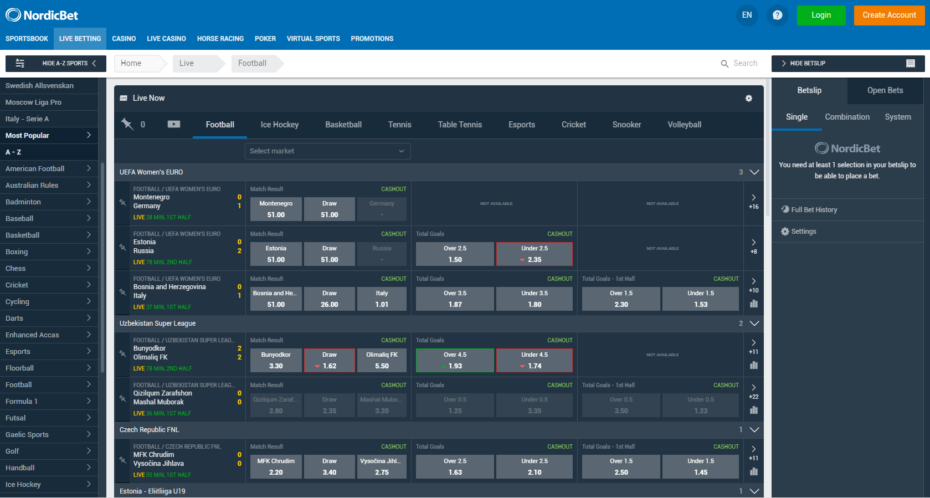The height and width of the screenshot is (498, 930).
Task: Open the help question mark icon
Action: click(777, 15)
